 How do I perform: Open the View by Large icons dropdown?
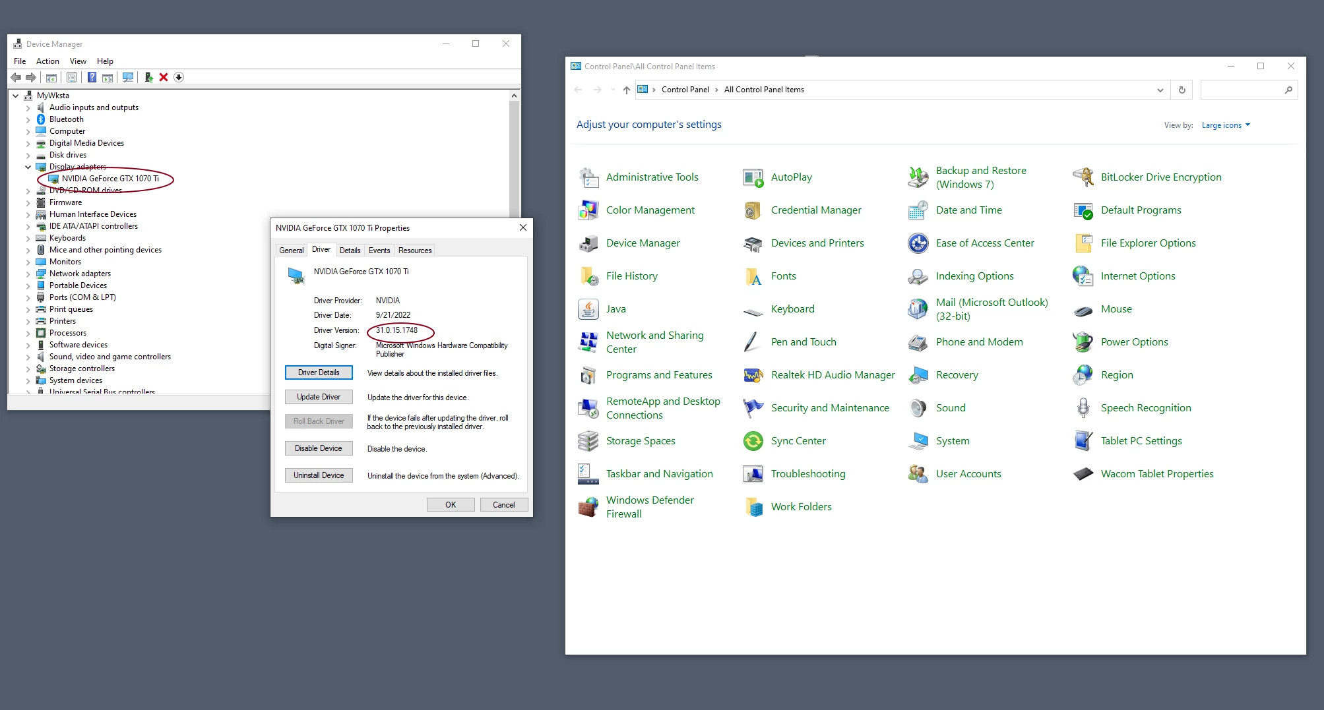coord(1226,125)
